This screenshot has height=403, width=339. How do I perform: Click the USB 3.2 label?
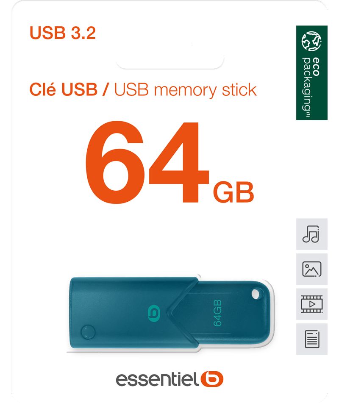(x=62, y=33)
